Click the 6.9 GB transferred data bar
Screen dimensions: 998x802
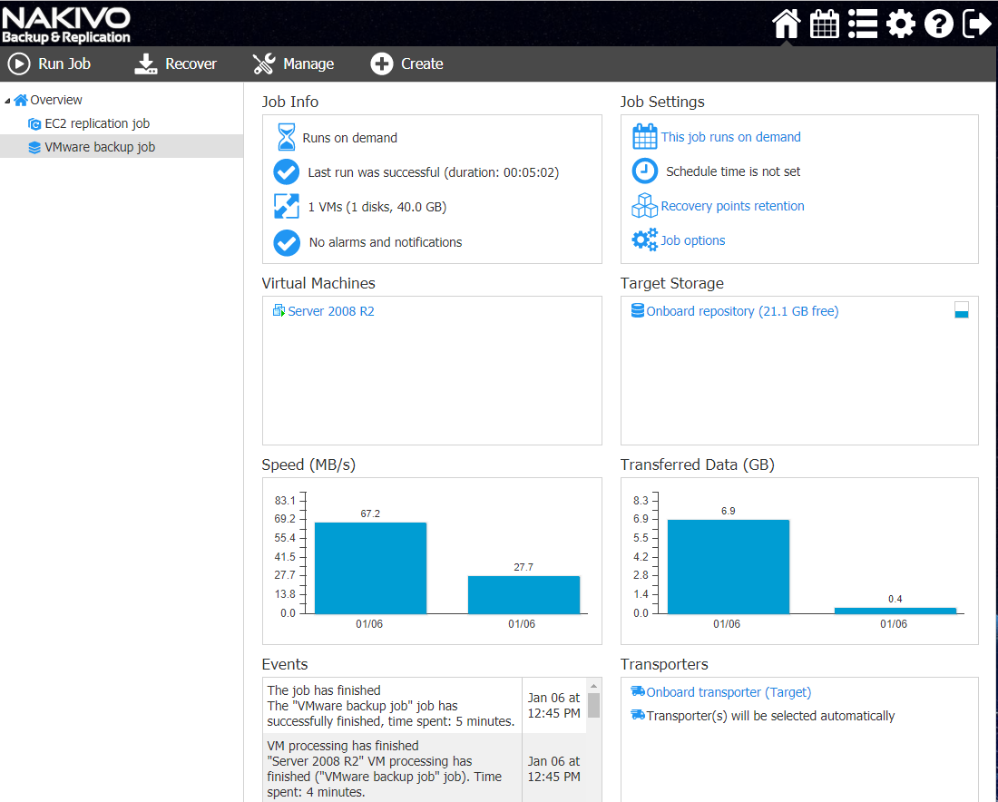tap(729, 566)
